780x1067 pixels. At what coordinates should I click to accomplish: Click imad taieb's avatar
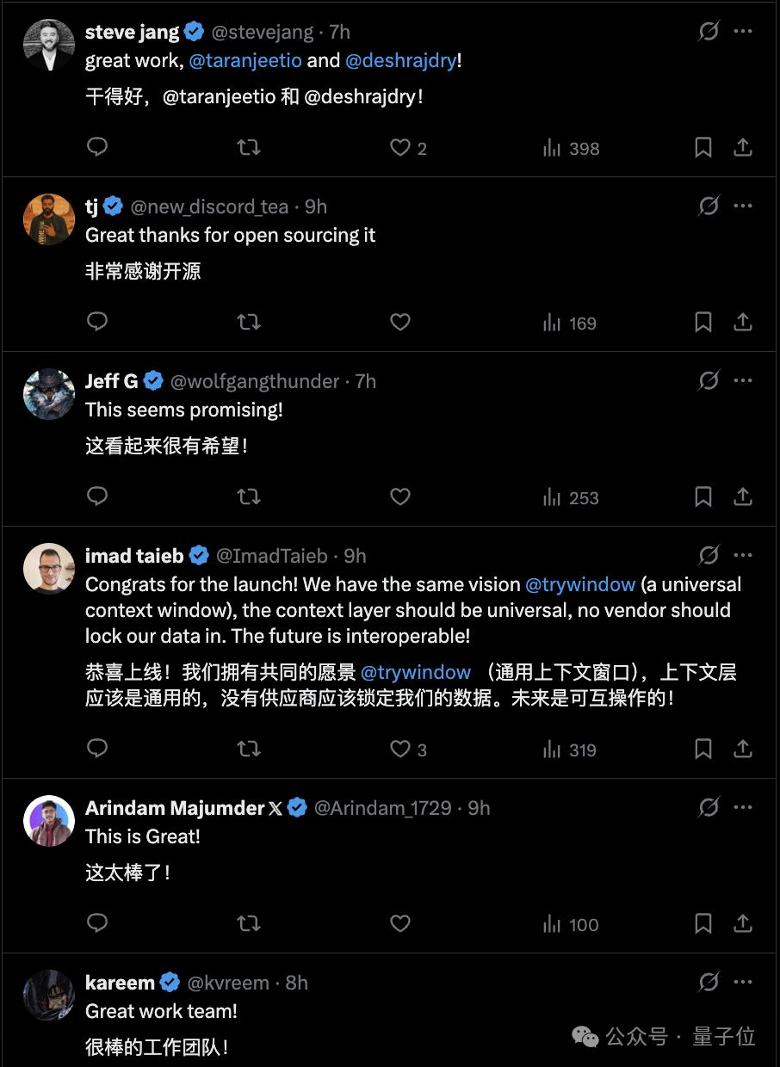[x=48, y=569]
